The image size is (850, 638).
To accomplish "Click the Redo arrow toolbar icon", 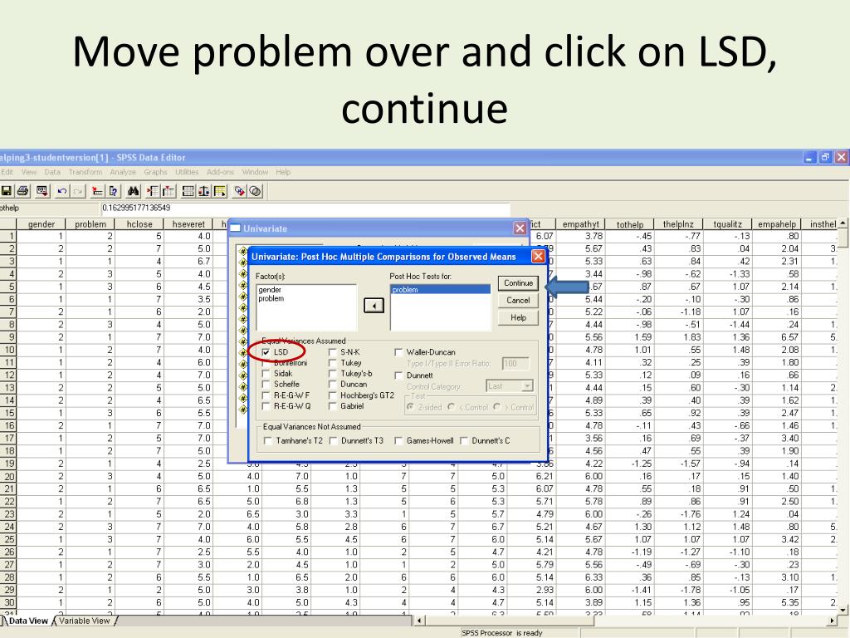I will coord(78,191).
